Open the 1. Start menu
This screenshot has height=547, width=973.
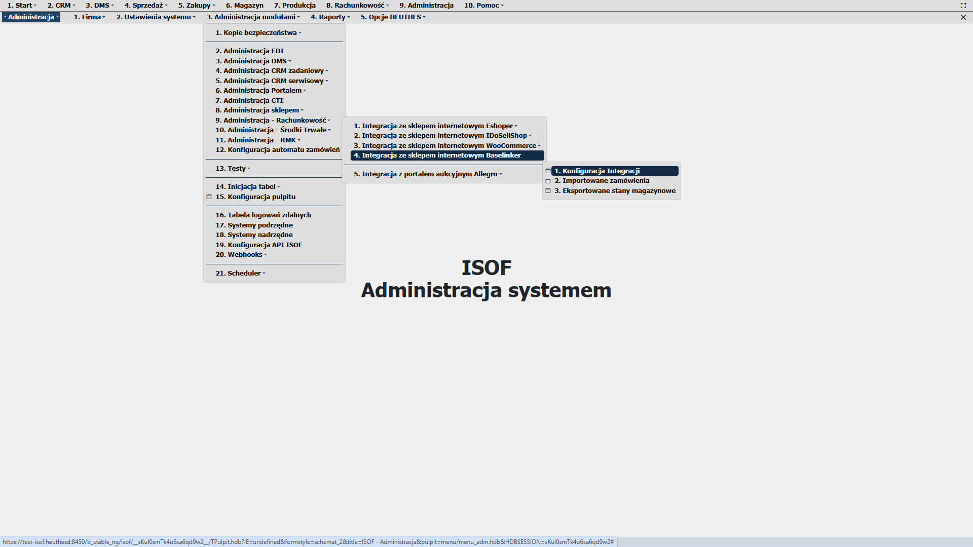pyautogui.click(x=21, y=6)
